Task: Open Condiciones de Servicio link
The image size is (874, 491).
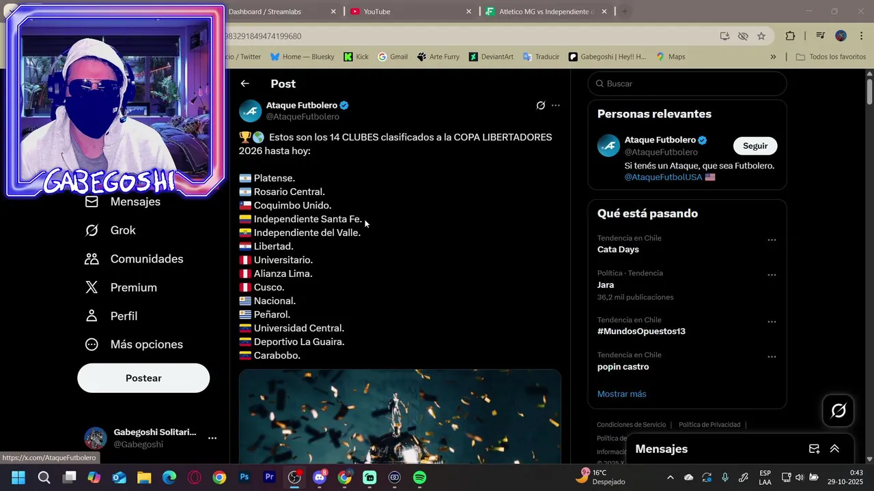Action: pyautogui.click(x=631, y=425)
